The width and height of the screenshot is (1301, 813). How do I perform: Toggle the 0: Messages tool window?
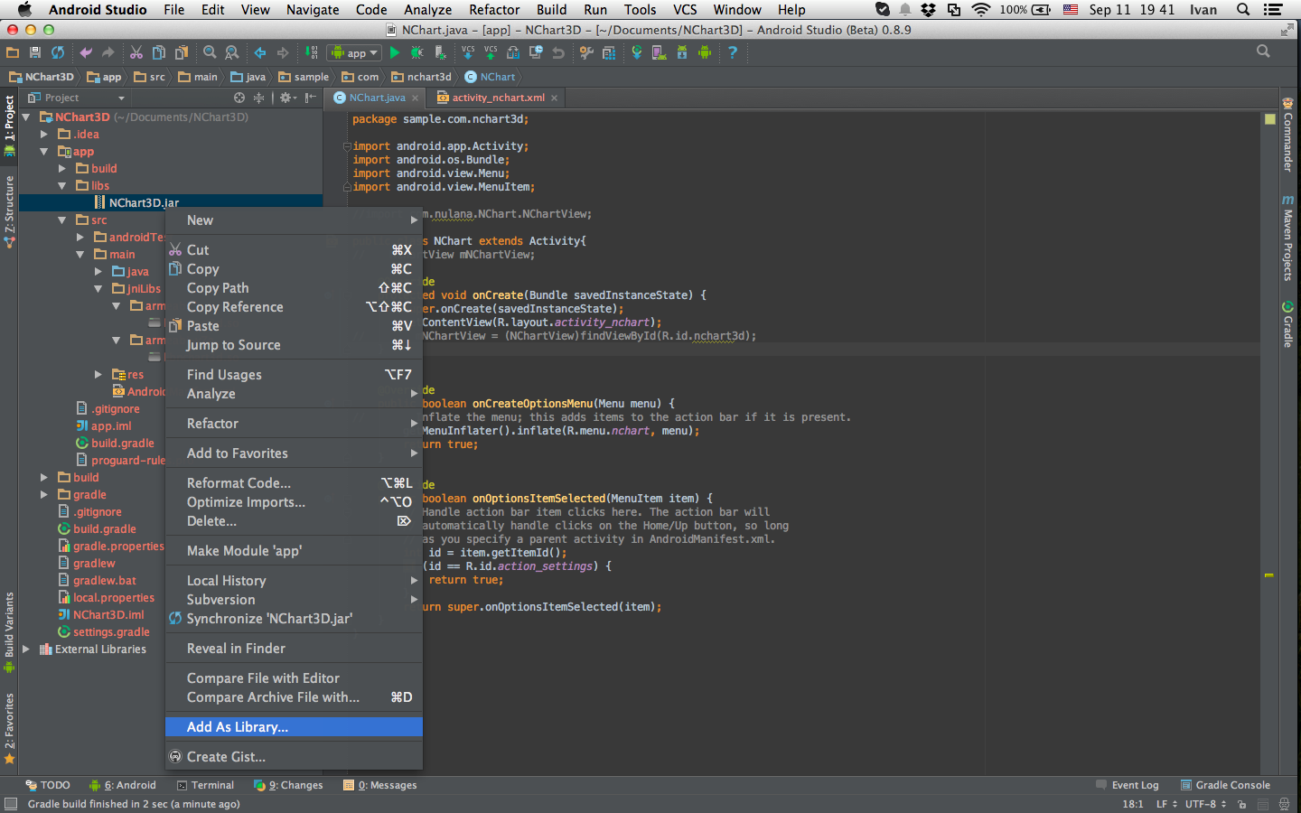click(379, 786)
